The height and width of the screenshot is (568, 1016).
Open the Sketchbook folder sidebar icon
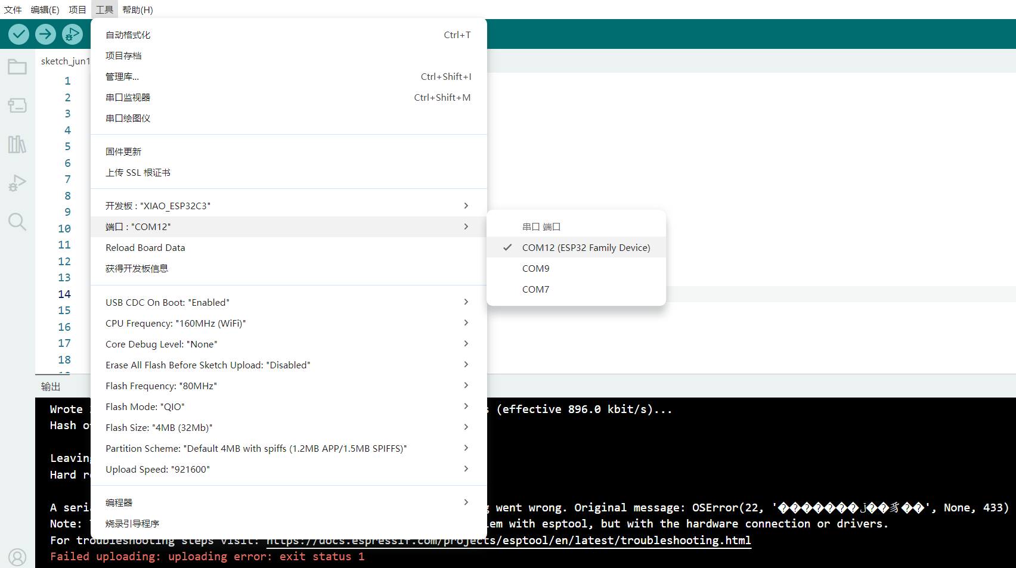[x=17, y=67]
